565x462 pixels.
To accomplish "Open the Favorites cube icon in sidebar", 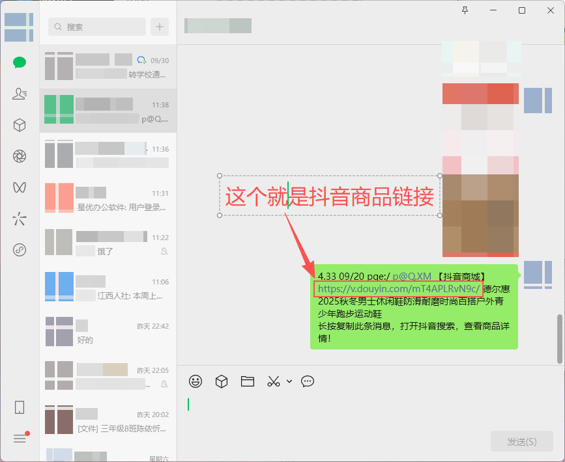I will point(20,125).
